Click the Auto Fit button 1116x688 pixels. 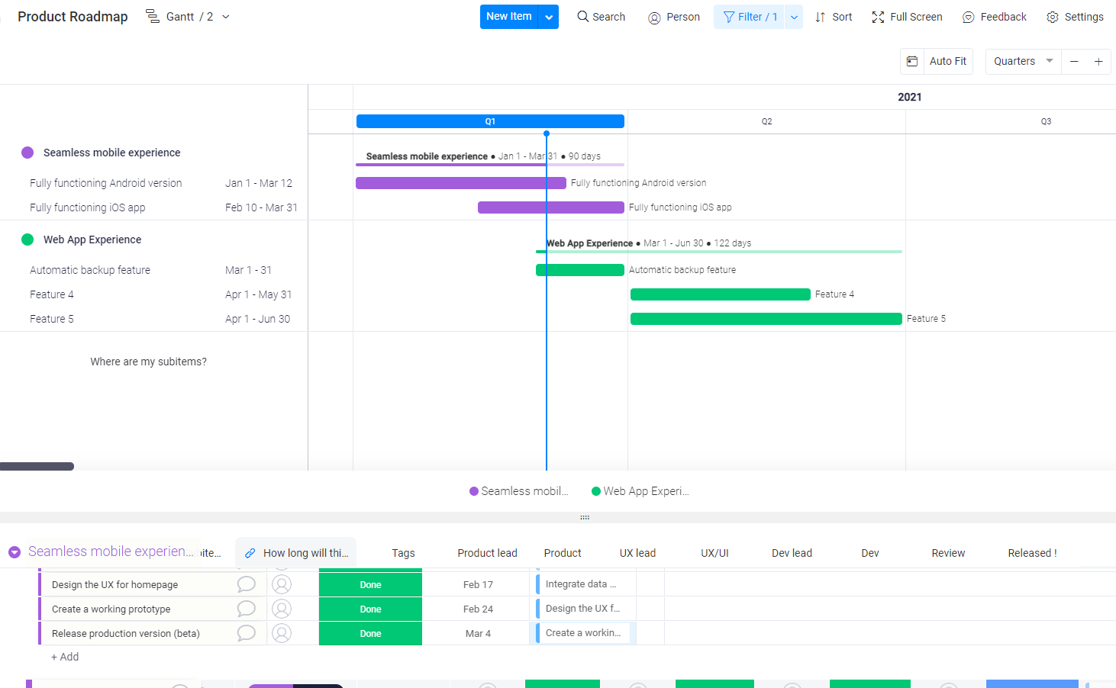tap(947, 61)
